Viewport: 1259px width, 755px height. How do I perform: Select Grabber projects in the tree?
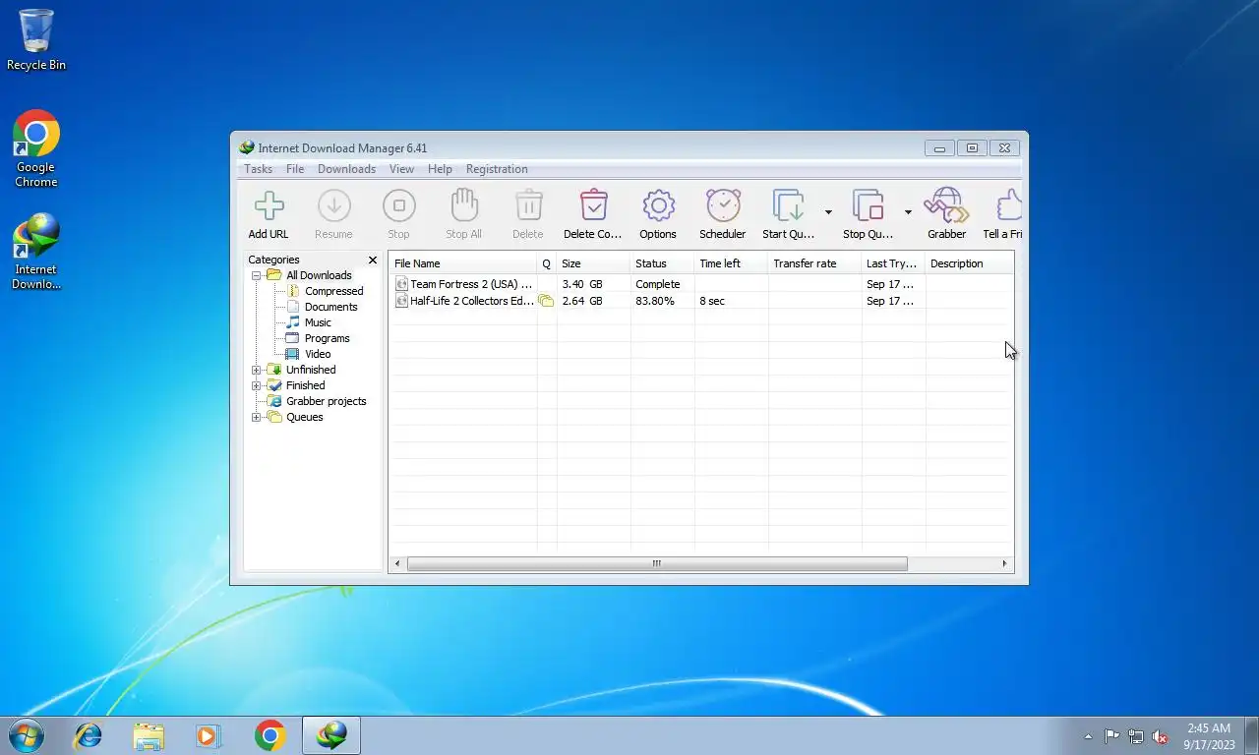tap(326, 401)
